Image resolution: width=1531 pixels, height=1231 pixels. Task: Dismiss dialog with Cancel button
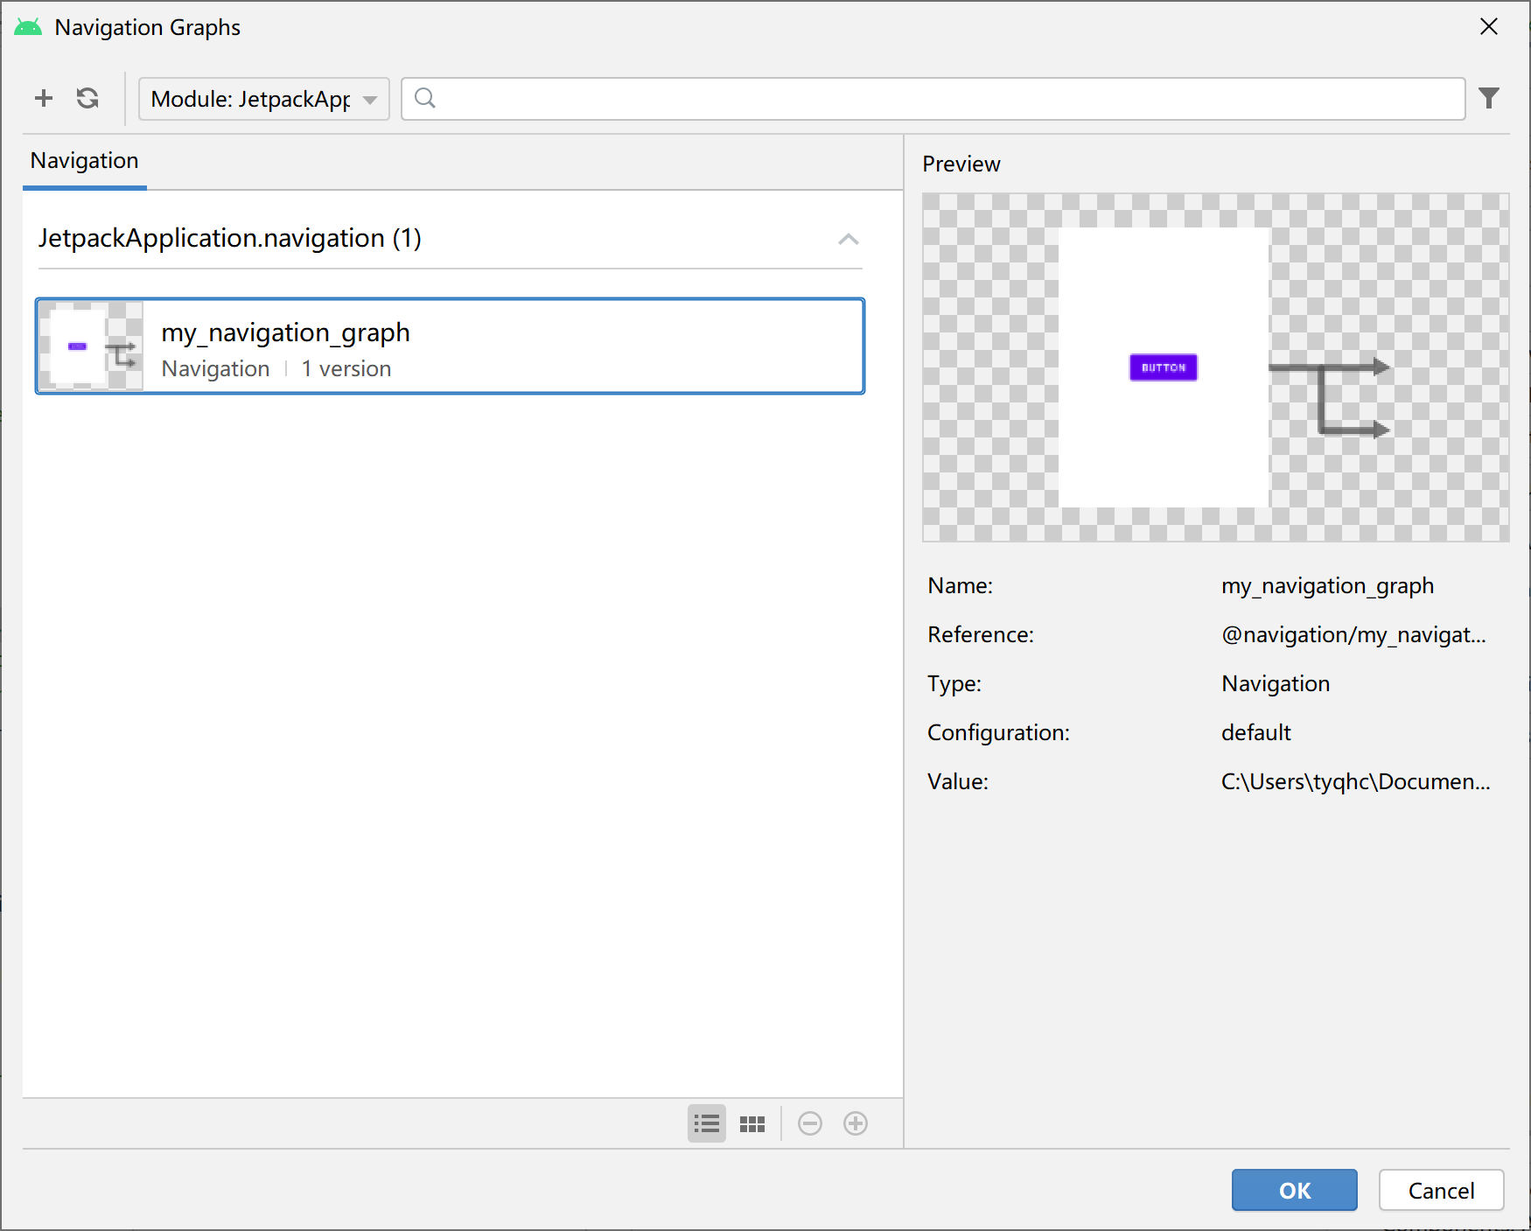pyautogui.click(x=1442, y=1190)
